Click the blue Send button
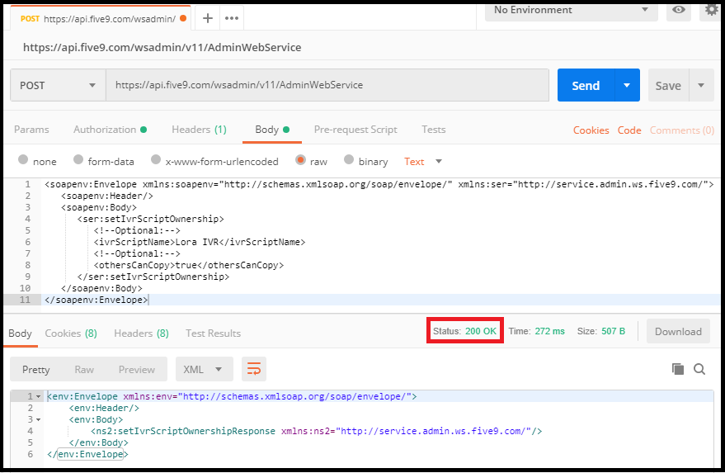This screenshot has width=725, height=473. pos(586,85)
